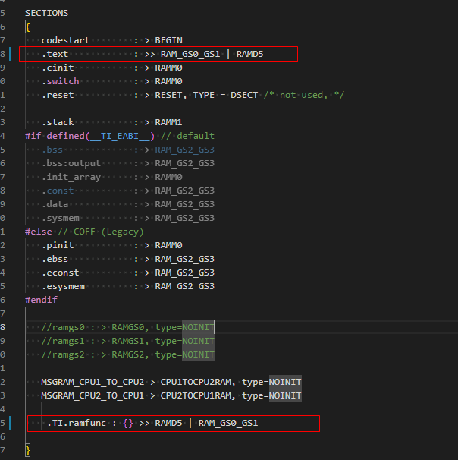Click the .text section name
This screenshot has width=458, height=460.
pos(55,54)
